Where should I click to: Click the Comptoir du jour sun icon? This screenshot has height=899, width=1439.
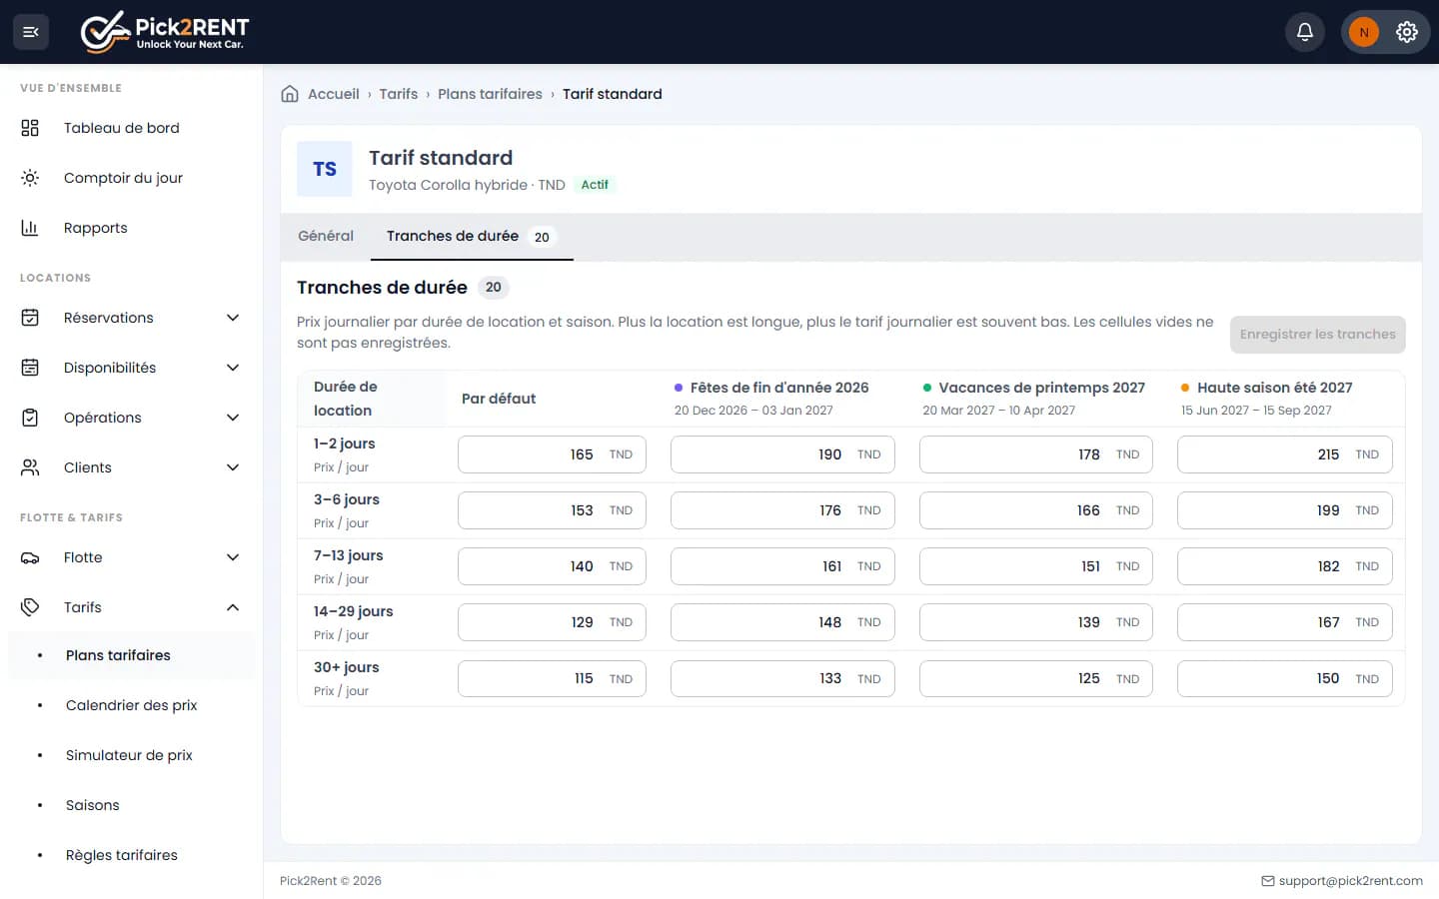(30, 178)
